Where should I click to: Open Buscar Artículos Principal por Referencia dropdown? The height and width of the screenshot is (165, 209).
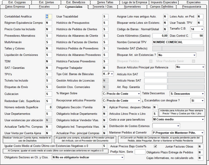point(190,67)
